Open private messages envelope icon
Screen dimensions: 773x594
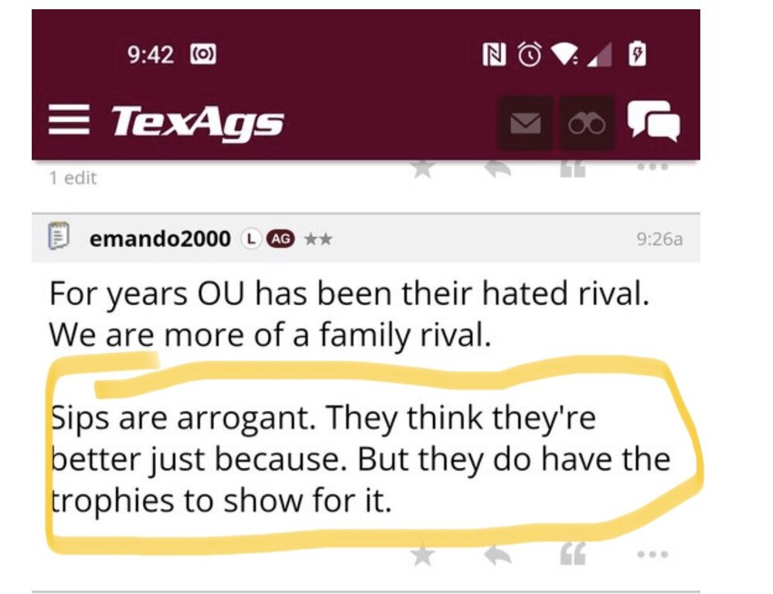tap(525, 123)
